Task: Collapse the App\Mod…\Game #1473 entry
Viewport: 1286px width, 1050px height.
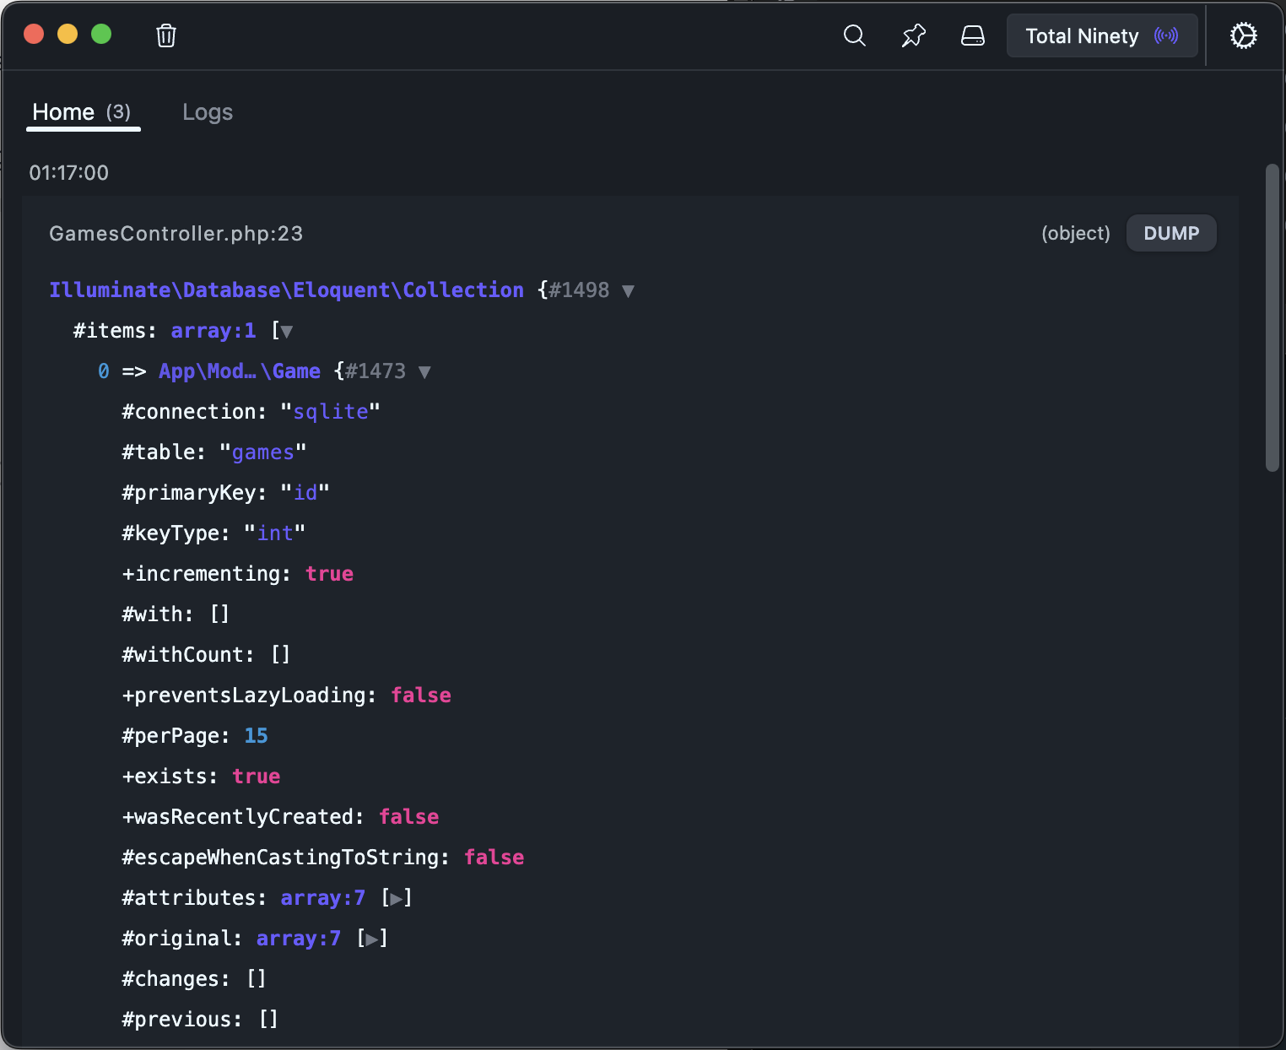Action: 425,371
